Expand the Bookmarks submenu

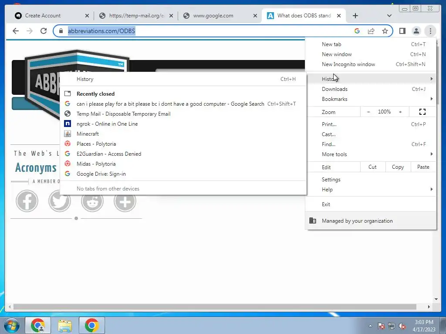coord(371,99)
